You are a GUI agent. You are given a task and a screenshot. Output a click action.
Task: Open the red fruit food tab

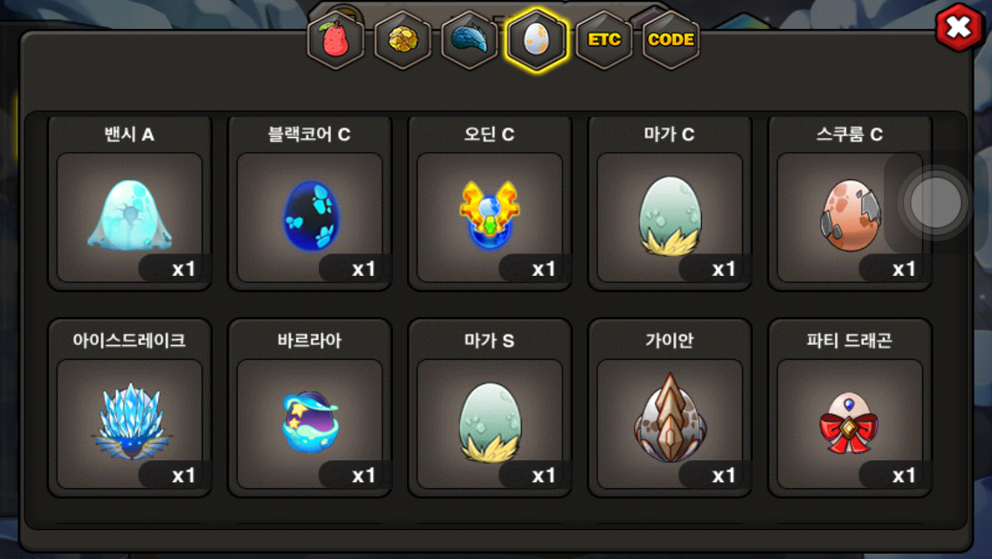point(335,40)
